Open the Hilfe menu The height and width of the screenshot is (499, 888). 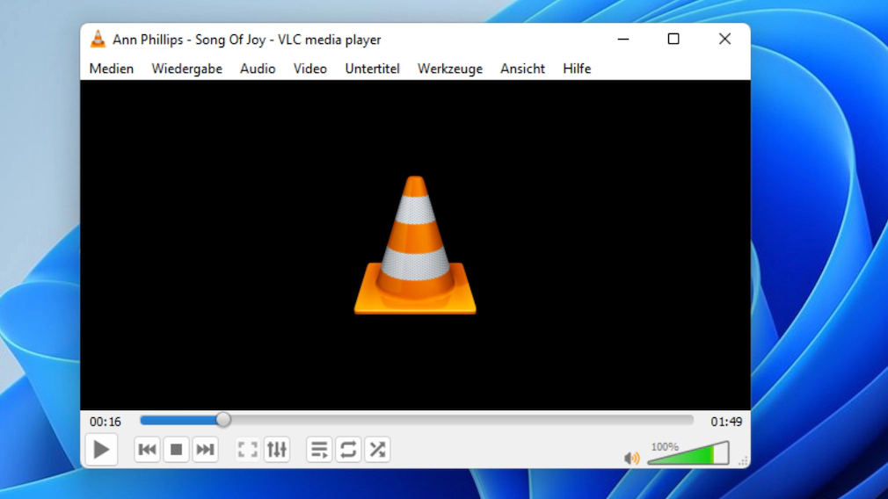(577, 69)
